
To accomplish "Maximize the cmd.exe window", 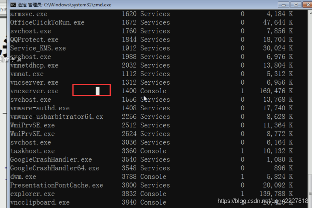I will pyautogui.click(x=296, y=5).
